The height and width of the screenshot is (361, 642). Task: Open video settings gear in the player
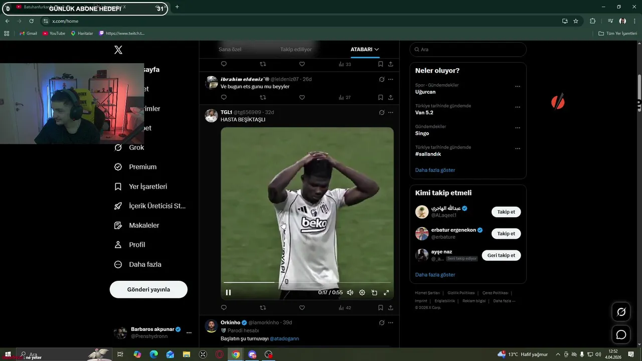click(362, 292)
